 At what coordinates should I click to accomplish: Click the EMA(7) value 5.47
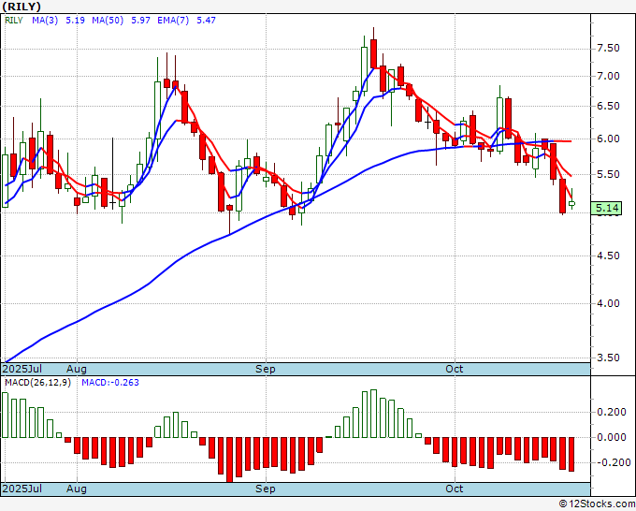coord(206,21)
